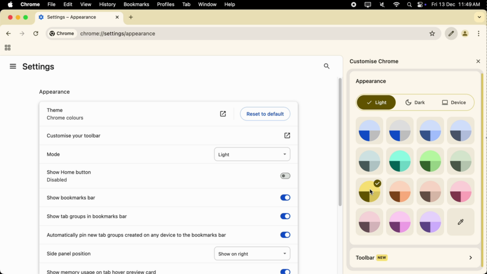Image resolution: width=487 pixels, height=274 pixels.
Task: Click the Settings page vertical scrollbar
Action: [x=340, y=142]
